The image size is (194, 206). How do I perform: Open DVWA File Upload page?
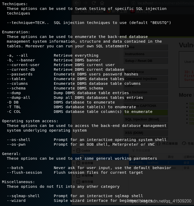tap(146, 99)
